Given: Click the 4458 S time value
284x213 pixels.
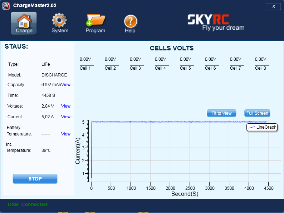Looking at the screenshot, I should [x=48, y=95].
